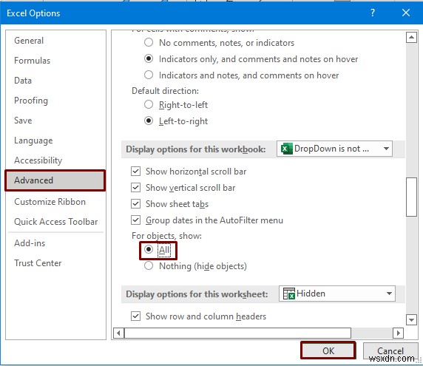Click the horizontal scroll right arrow

(x=398, y=333)
